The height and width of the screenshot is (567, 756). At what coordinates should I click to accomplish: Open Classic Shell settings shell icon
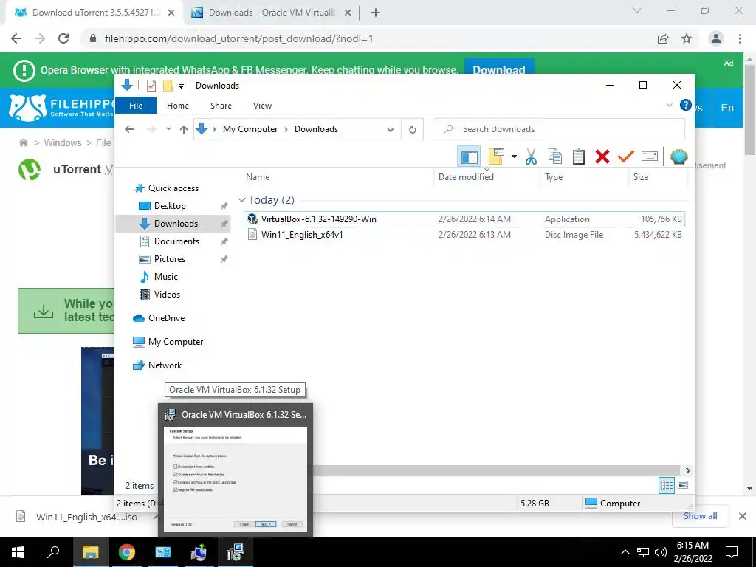tap(679, 157)
